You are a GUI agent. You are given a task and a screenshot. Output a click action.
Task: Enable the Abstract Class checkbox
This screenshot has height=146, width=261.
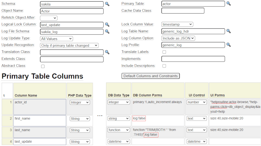coord(42,66)
